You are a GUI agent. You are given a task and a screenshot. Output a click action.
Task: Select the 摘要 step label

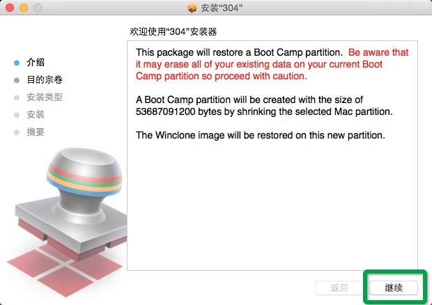tap(36, 132)
